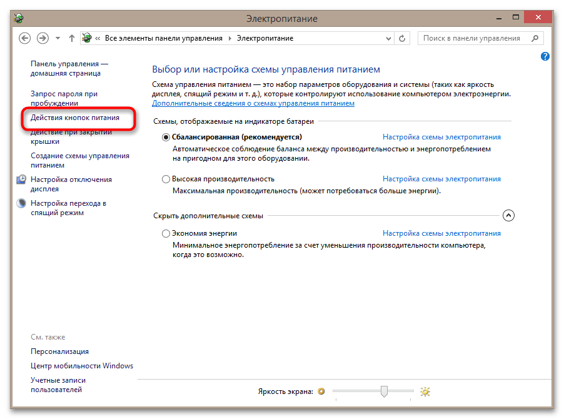Viewport: 564px width, 419px height.
Task: Click the dim brightness icon
Action: point(321,391)
